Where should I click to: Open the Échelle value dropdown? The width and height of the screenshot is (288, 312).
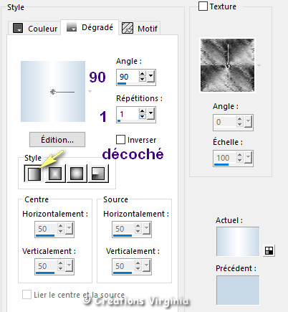click(249, 158)
